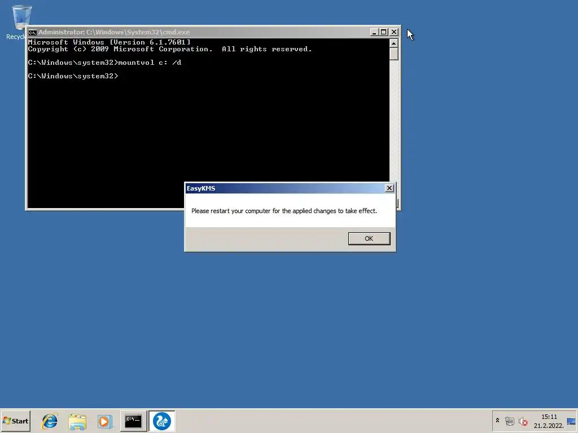Image resolution: width=578 pixels, height=433 pixels.
Task: Close the Command Prompt window
Action: 394,32
